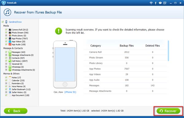The width and height of the screenshot is (184, 118).
Task: Click the Message Attachments icon
Action: (10, 55)
